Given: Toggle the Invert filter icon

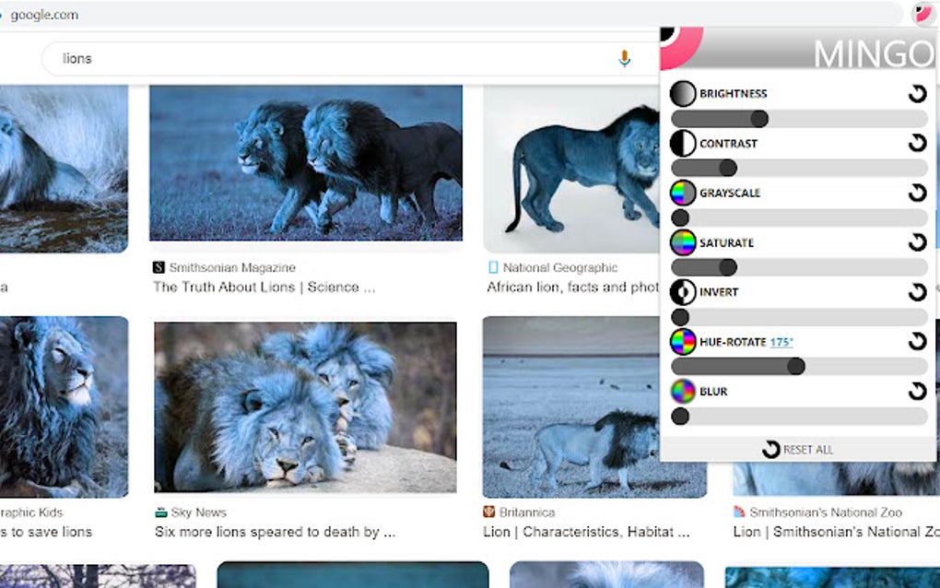Looking at the screenshot, I should (x=682, y=292).
